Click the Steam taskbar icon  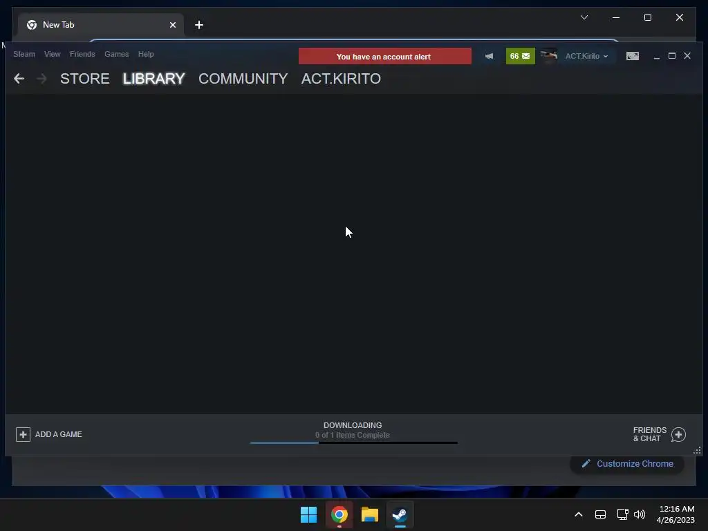tap(400, 514)
